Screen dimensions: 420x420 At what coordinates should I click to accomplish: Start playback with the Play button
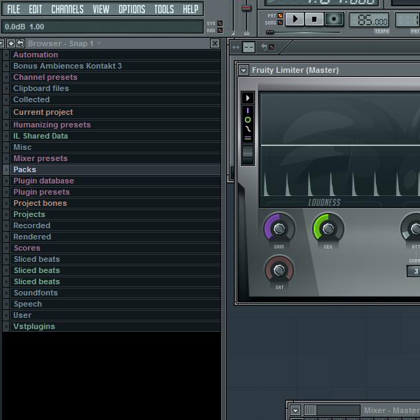pyautogui.click(x=295, y=19)
